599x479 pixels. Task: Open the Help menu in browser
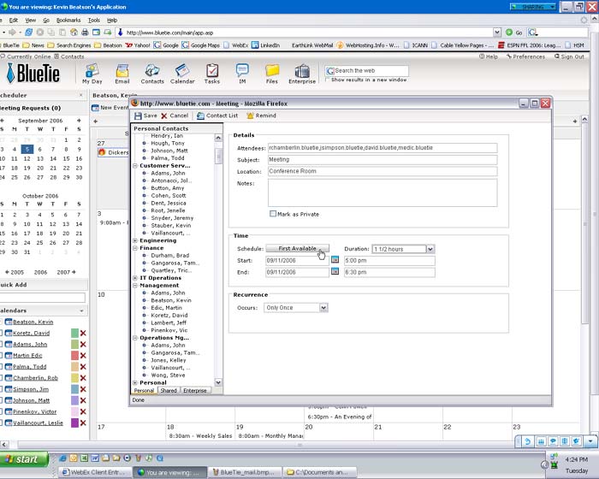coord(112,21)
